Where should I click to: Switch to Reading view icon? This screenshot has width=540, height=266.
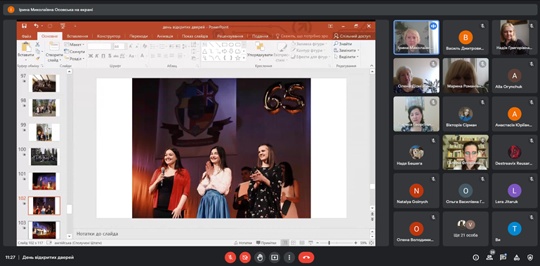[x=302, y=243]
